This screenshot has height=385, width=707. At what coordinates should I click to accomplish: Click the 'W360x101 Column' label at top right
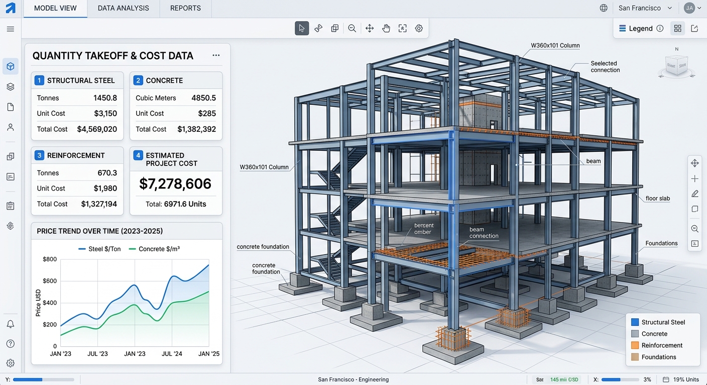[555, 46]
